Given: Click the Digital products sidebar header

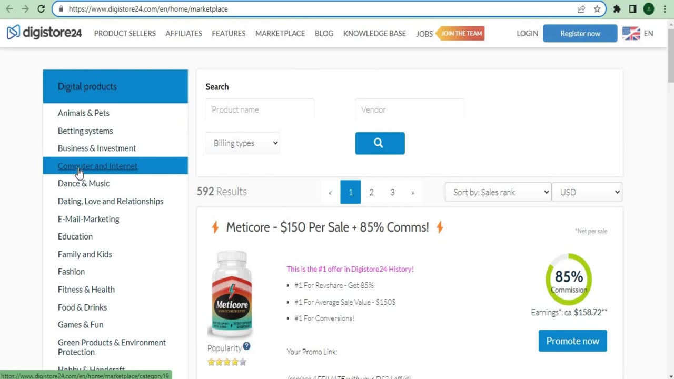Looking at the screenshot, I should [115, 86].
